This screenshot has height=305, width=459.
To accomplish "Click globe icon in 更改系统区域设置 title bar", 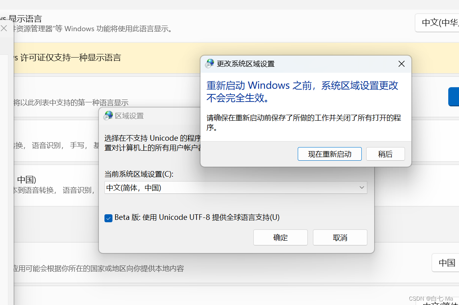I will pos(209,64).
